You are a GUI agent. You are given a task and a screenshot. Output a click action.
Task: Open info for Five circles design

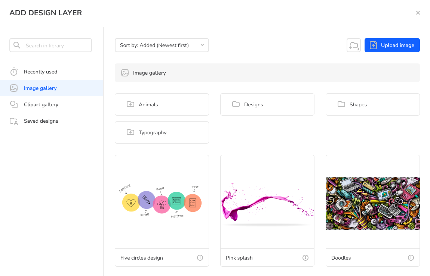200,258
